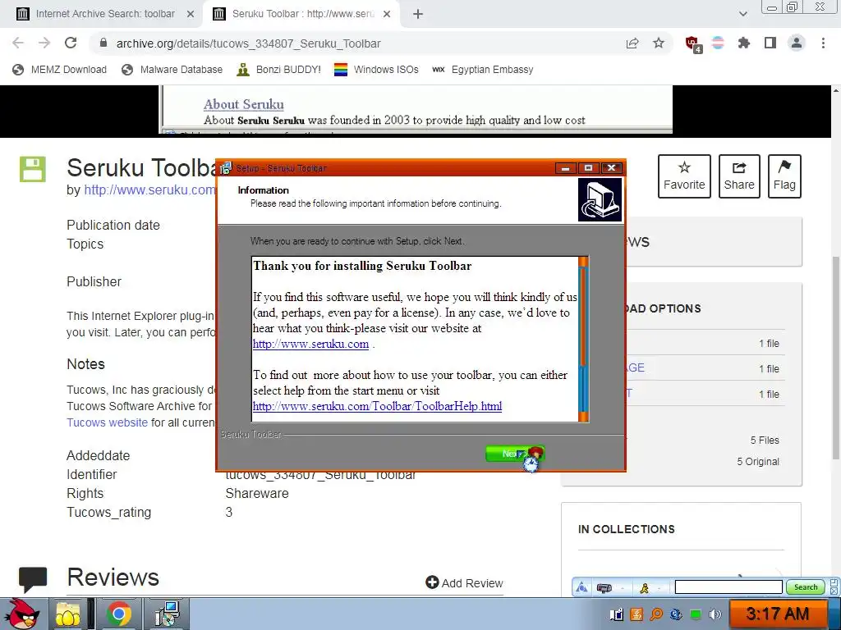Click the Chrome taskbar icon

click(118, 614)
